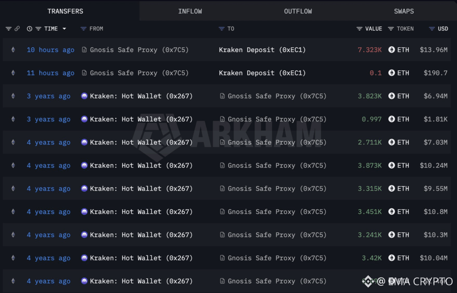
Task: Click Kraken Deposit (0xEC1) in $190.7 row
Action: pyautogui.click(x=262, y=73)
